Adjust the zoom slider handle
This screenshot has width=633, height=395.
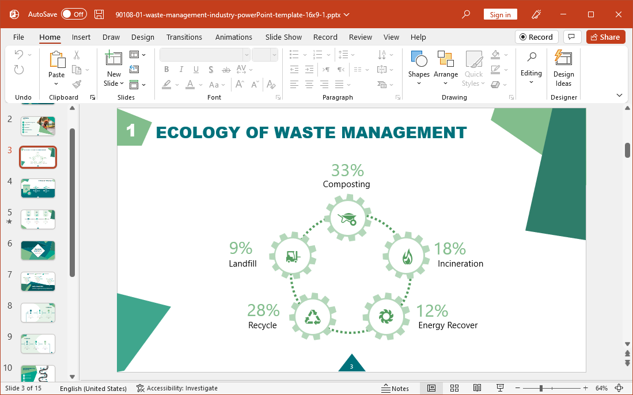[x=541, y=388]
